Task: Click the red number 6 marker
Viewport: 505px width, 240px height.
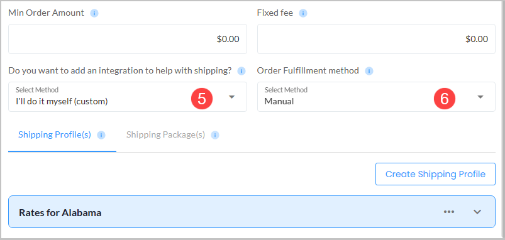Action: [x=445, y=99]
